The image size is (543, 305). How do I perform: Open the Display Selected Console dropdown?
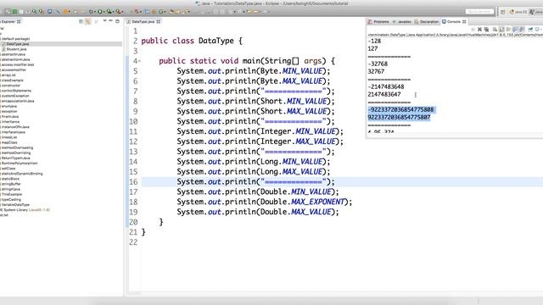pyautogui.click(x=542, y=30)
